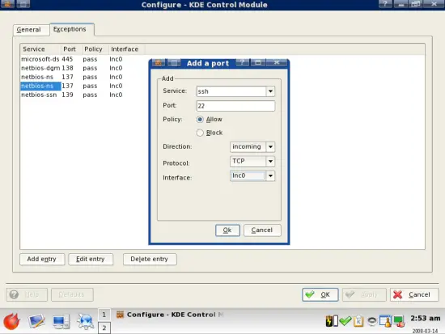Viewport: 445px width, 334px height.
Task: Launch the text editor icon in the taskbar panel
Action: [x=36, y=322]
